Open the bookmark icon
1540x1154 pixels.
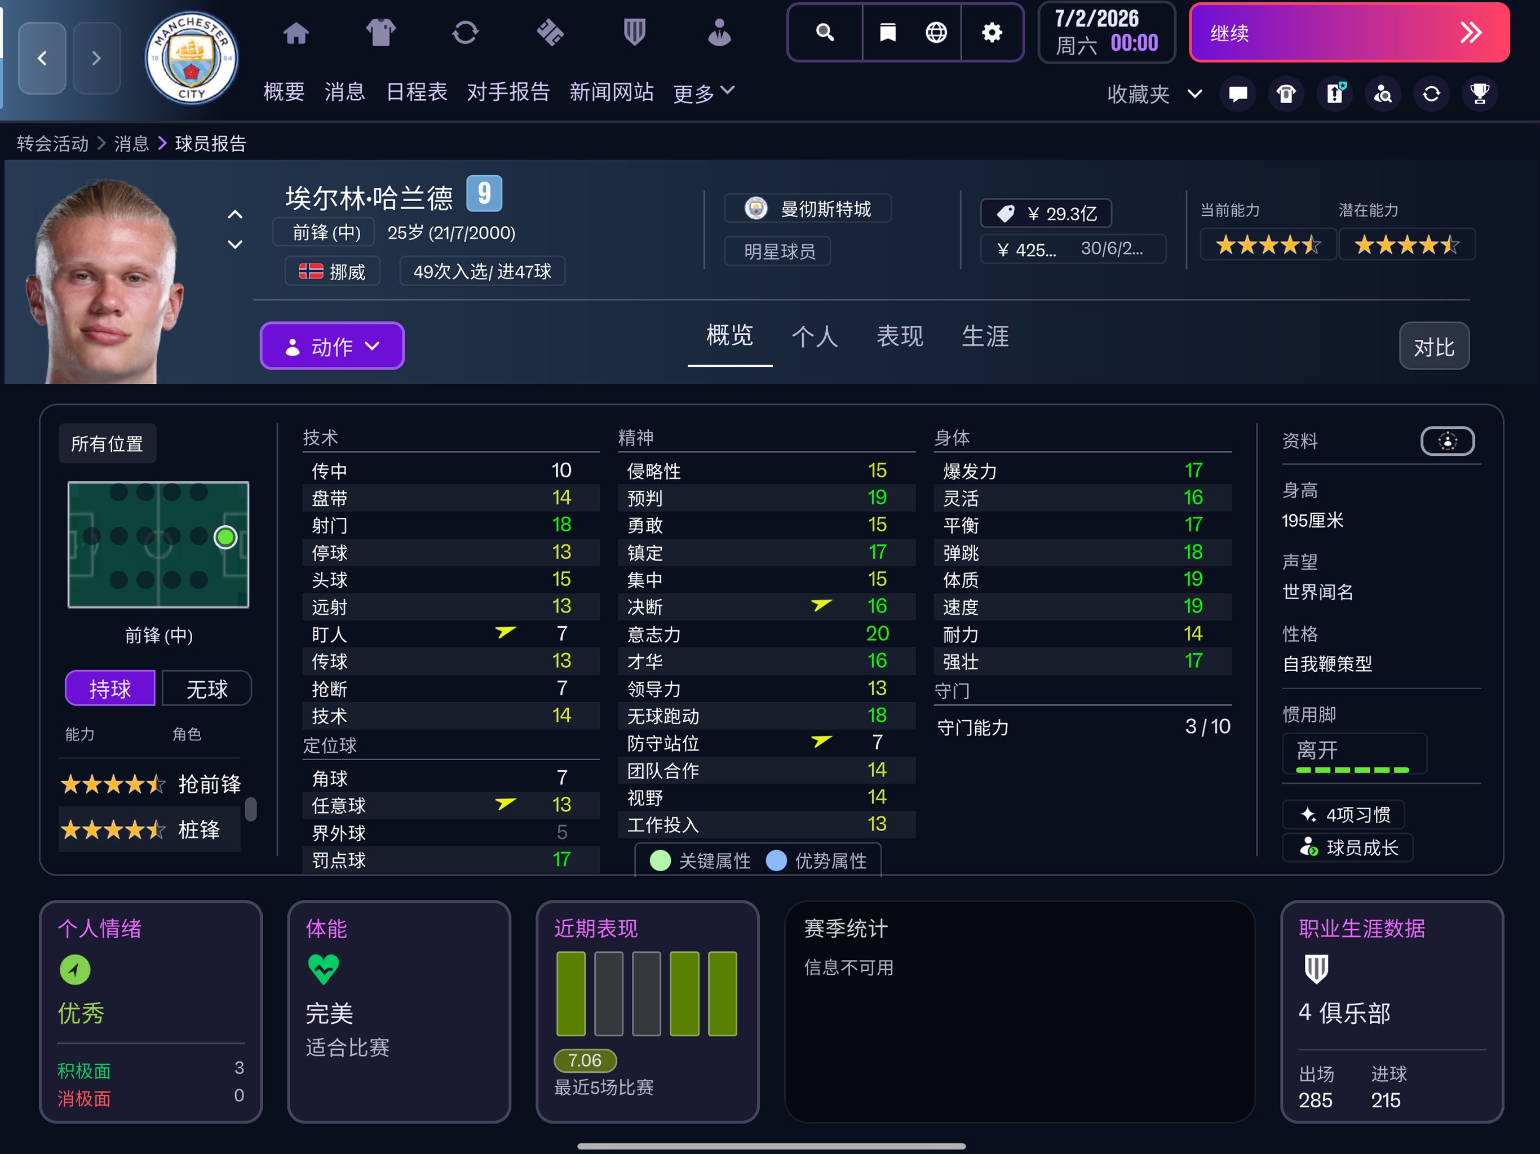[x=887, y=32]
